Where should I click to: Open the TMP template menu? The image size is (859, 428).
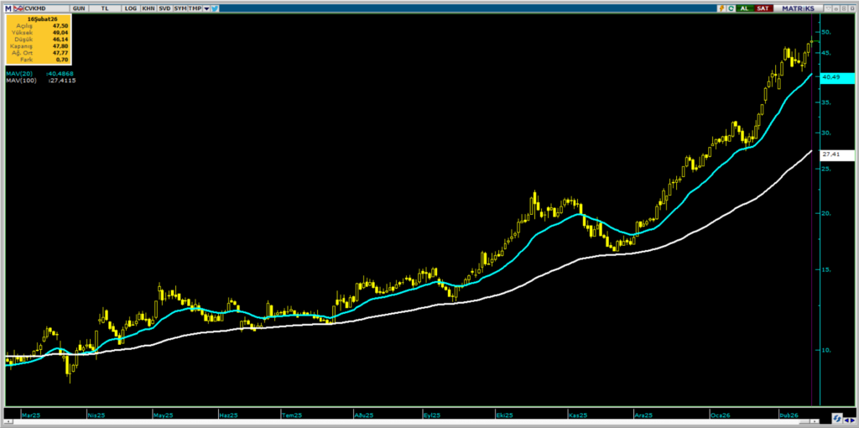[x=195, y=8]
